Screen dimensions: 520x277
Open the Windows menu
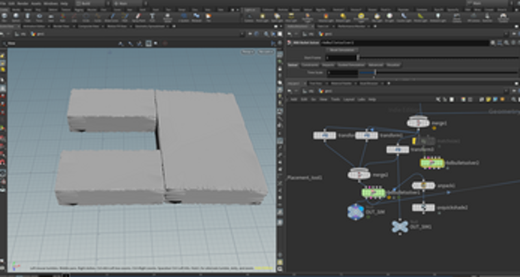tap(51, 3)
